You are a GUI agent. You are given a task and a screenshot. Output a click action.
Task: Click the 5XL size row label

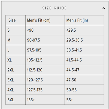11,100
